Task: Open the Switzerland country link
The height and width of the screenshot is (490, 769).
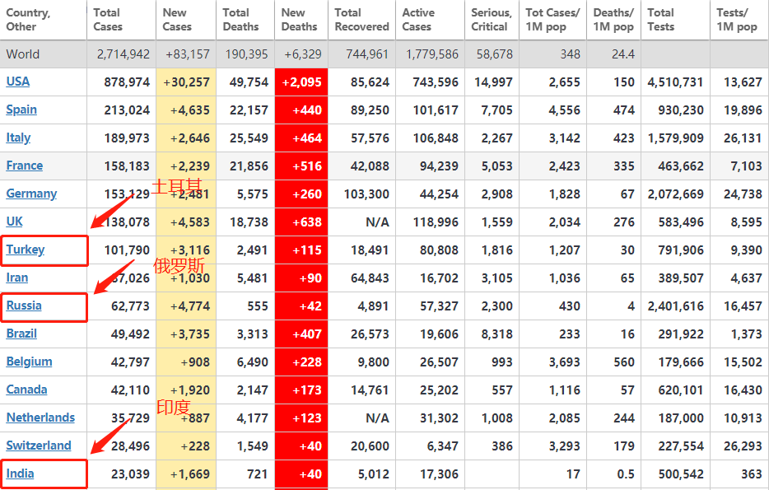Action: (39, 446)
